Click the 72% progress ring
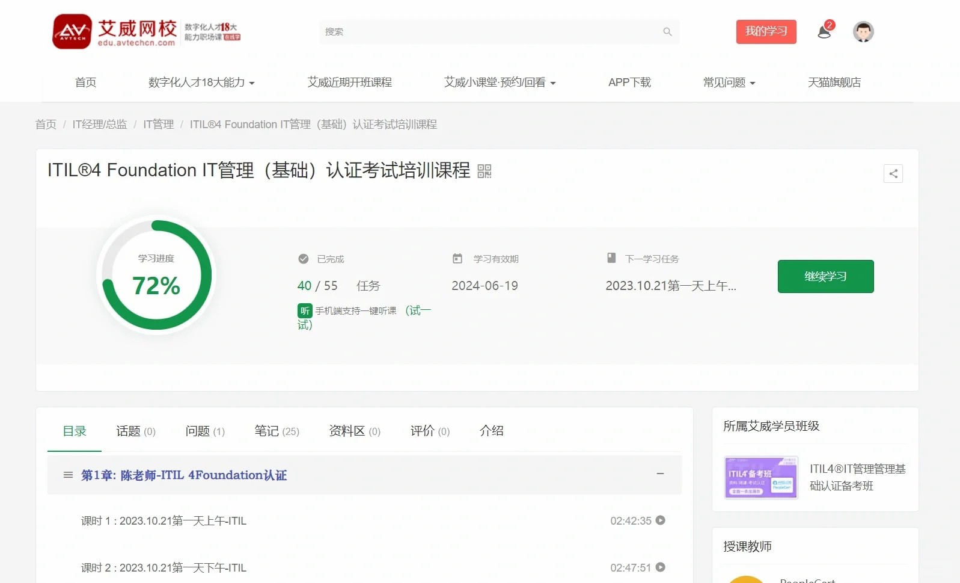 tap(156, 275)
